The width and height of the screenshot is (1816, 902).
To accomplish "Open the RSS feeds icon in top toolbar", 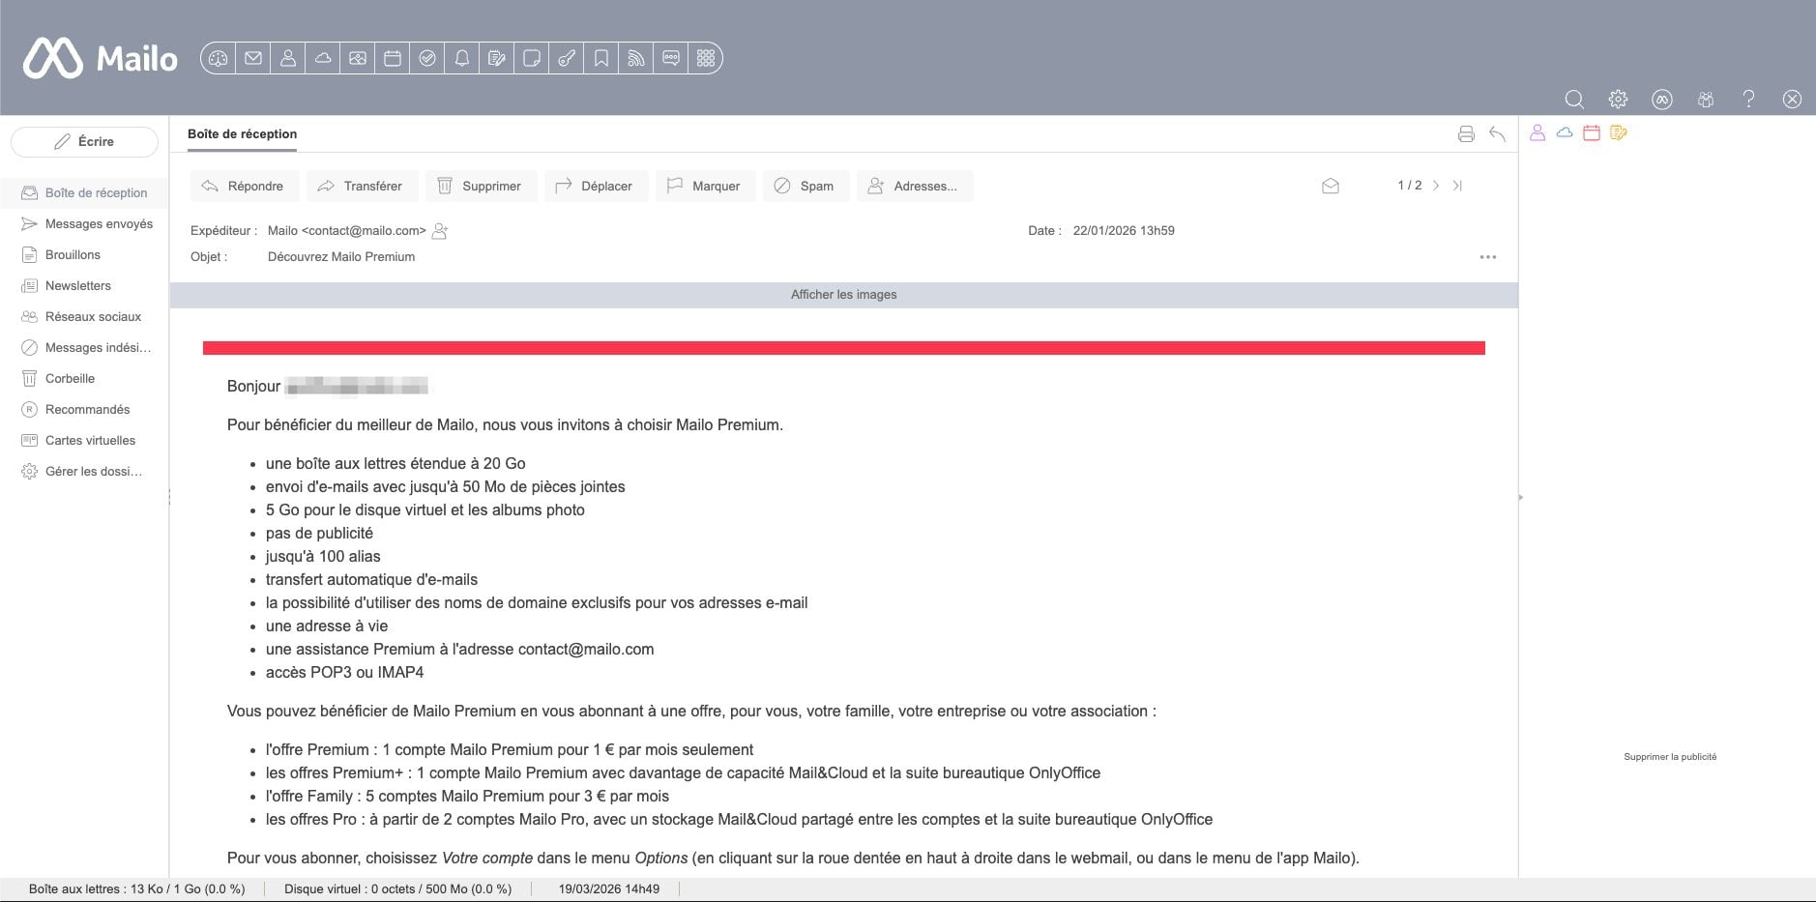I will pos(636,58).
